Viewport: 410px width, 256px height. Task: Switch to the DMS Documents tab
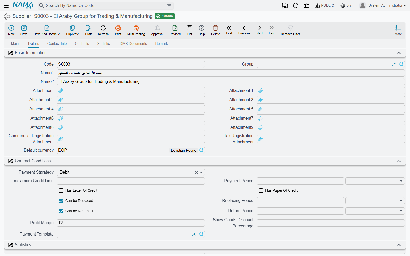(133, 44)
